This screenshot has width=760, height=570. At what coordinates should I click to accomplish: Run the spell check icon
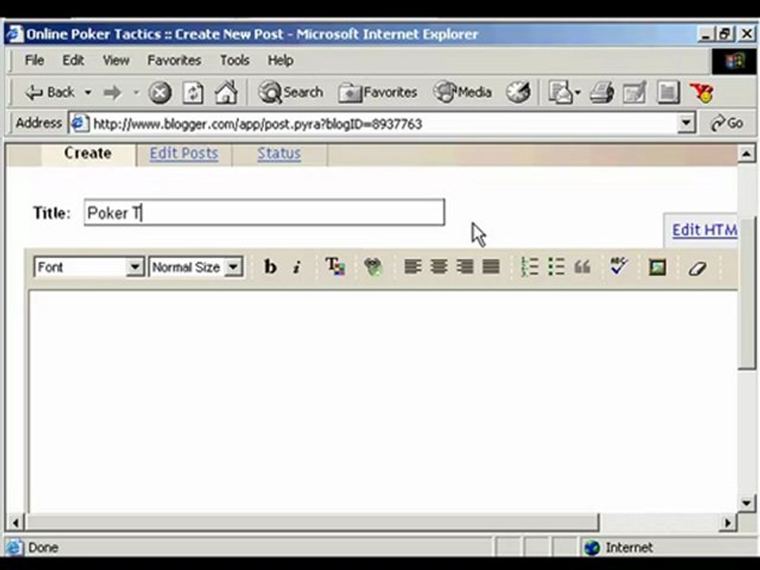[618, 266]
